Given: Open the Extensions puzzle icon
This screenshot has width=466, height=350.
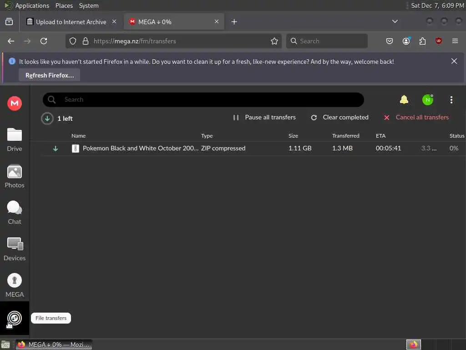Looking at the screenshot, I should (422, 41).
